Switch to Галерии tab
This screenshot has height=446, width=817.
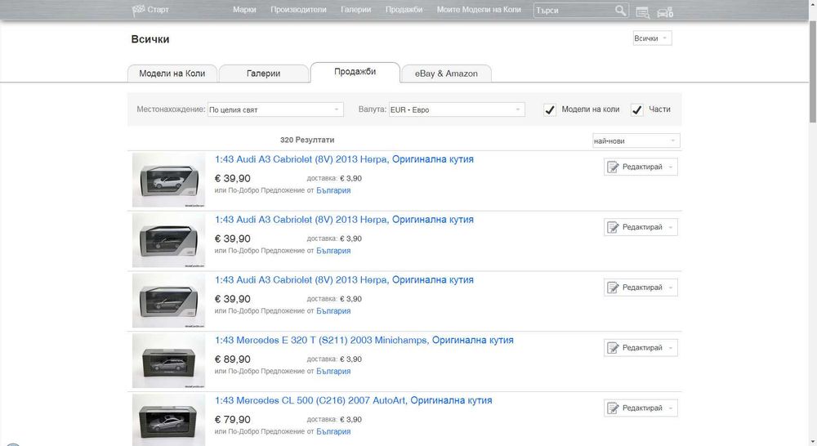point(263,74)
